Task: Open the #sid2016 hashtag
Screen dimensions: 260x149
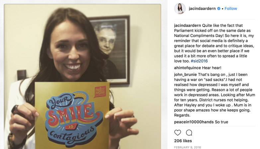Action: tap(199, 61)
